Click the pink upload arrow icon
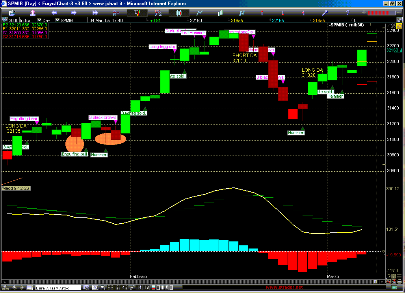Screen dimensions: 405x293 pyautogui.click(x=33, y=13)
